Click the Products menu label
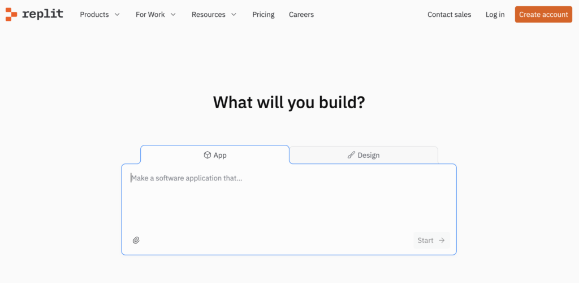This screenshot has height=283, width=579. (94, 15)
